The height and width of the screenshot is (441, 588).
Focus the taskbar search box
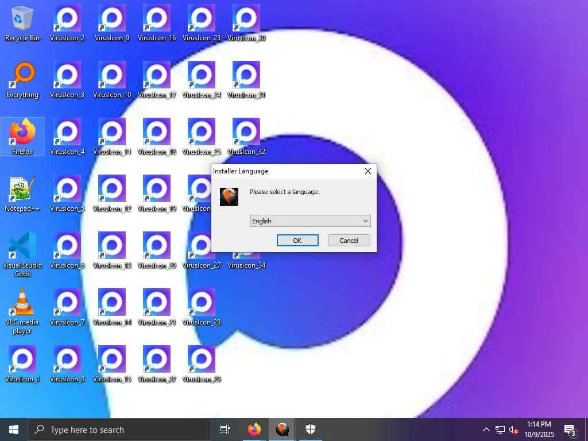119,430
